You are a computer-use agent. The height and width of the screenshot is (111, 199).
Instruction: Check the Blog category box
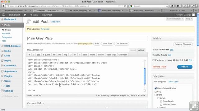pyautogui.click(x=155, y=92)
